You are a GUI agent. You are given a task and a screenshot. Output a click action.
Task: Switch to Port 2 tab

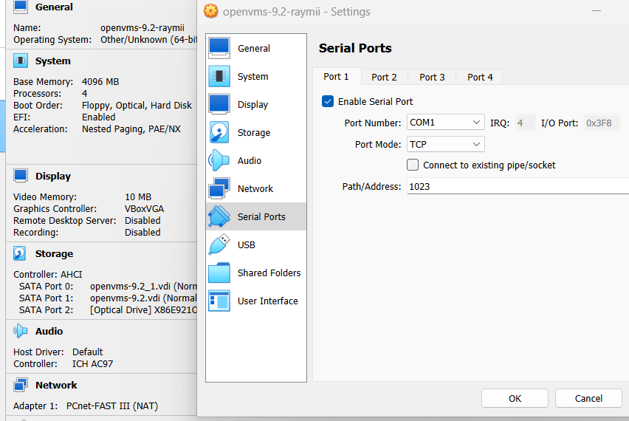385,77
